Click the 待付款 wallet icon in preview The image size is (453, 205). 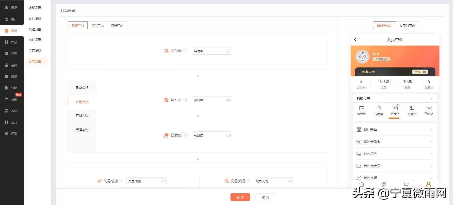click(x=362, y=108)
